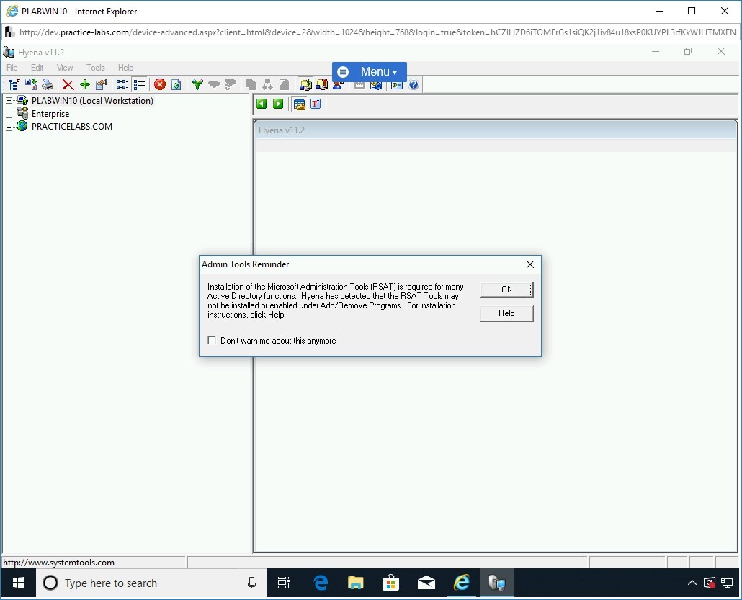This screenshot has width=742, height=600.
Task: Click the Help button in the dialog
Action: pos(506,313)
